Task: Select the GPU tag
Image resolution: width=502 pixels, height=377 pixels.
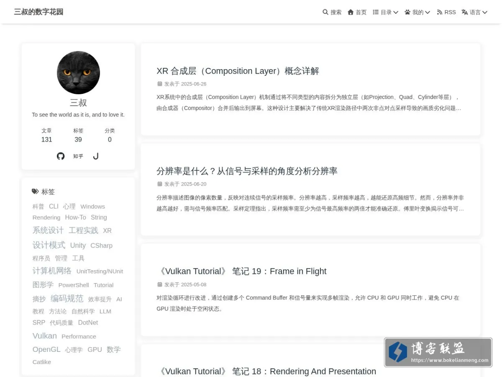Action: click(95, 349)
